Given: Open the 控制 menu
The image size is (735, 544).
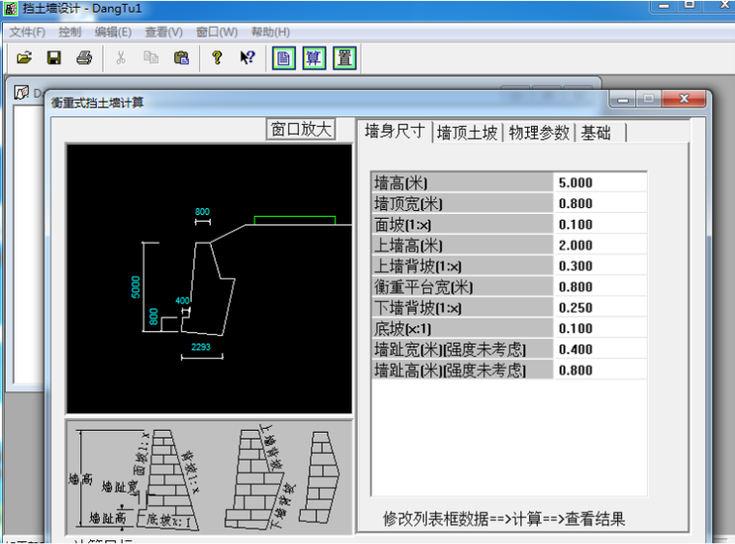Looking at the screenshot, I should 71,32.
